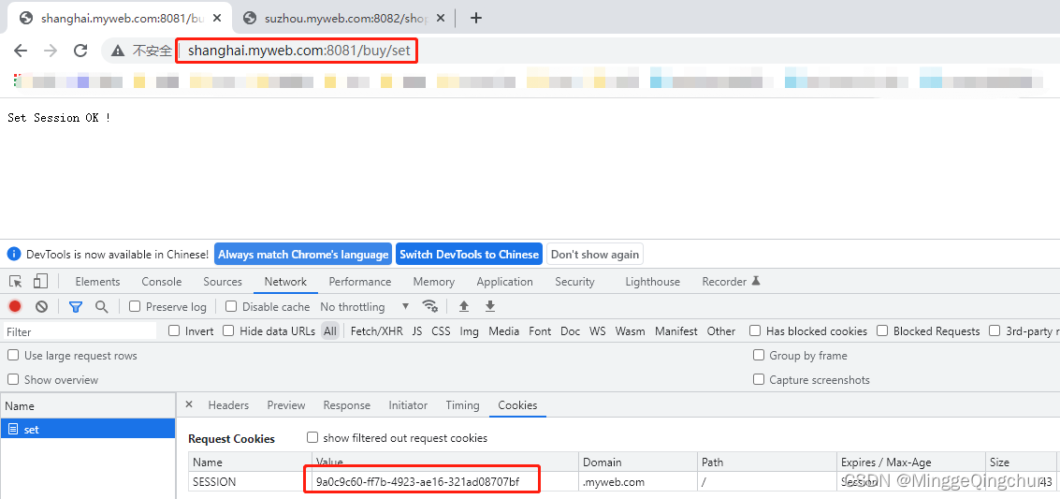Enable Group by frame checkbox

pyautogui.click(x=759, y=355)
